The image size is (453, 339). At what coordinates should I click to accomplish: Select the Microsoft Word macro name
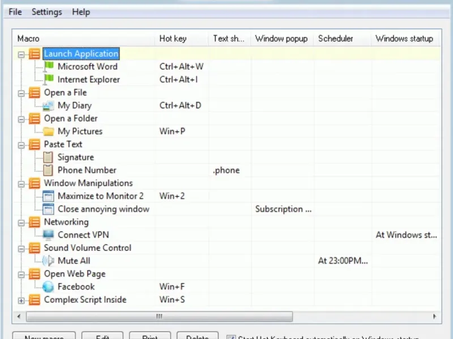[88, 67]
